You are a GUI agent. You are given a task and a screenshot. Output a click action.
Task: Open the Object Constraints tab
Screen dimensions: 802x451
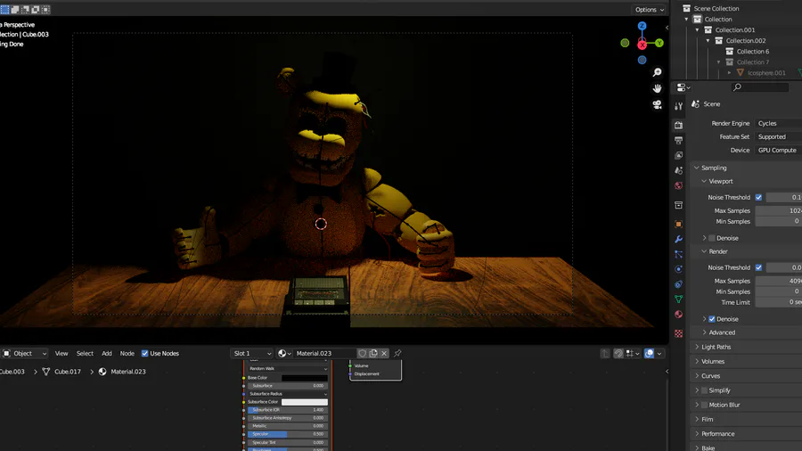679,284
